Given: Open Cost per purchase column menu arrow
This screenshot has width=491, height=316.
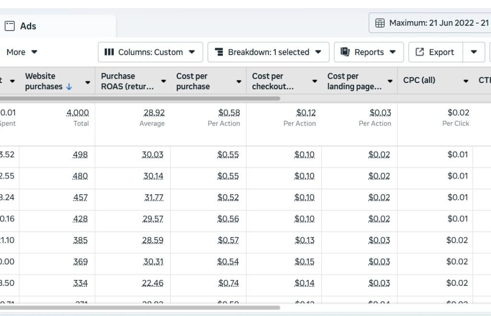Looking at the screenshot, I should [x=239, y=82].
